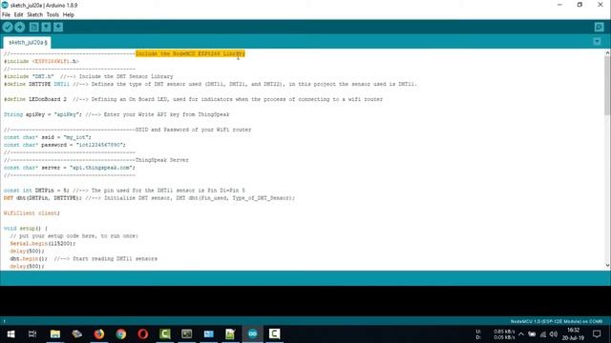The image size is (611, 343).
Task: Open the Notepad++ taskbar icon
Action: click(230, 333)
